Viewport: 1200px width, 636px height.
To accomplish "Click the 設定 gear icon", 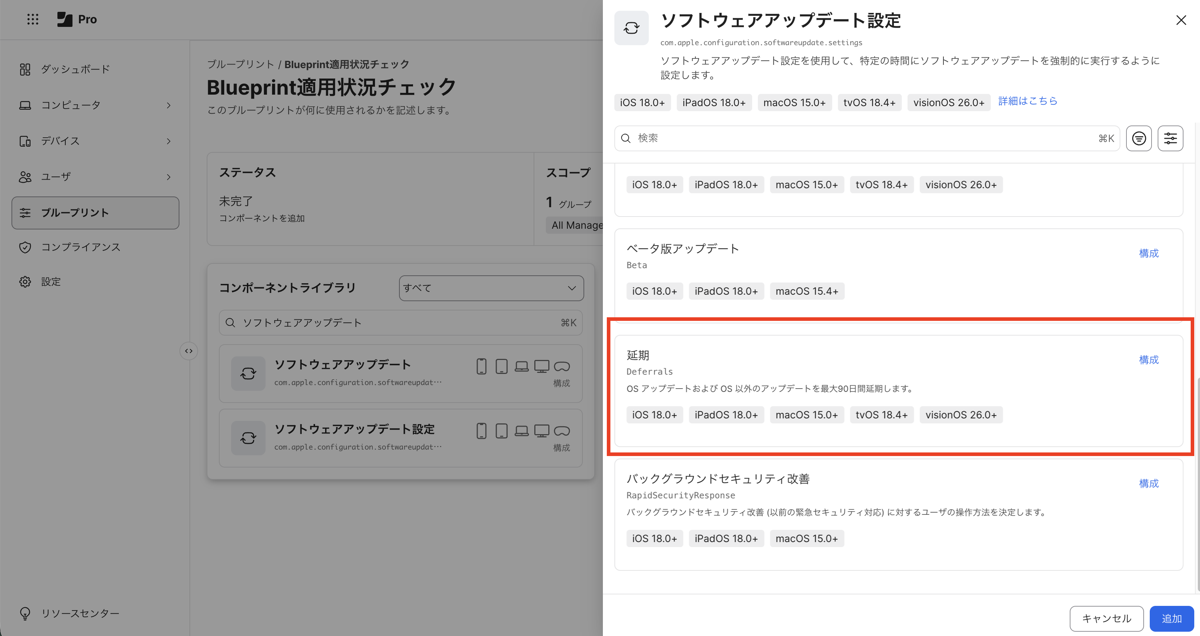I will pyautogui.click(x=25, y=281).
